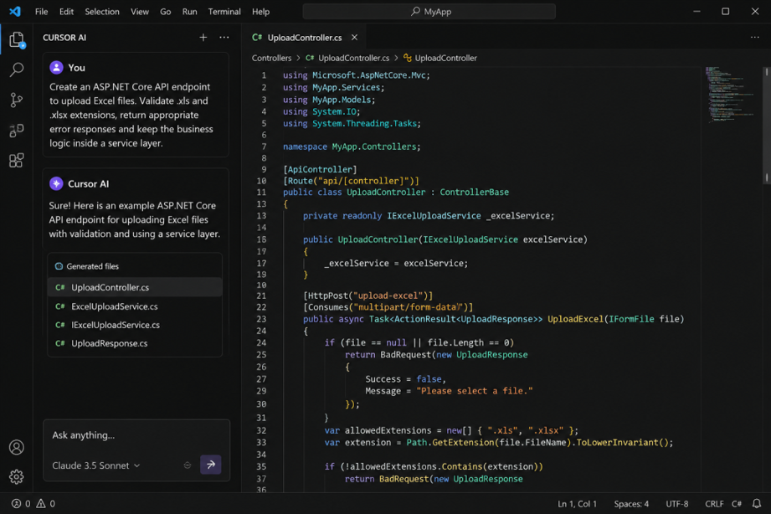
Task: Open the Extensions view icon
Action: tap(17, 161)
